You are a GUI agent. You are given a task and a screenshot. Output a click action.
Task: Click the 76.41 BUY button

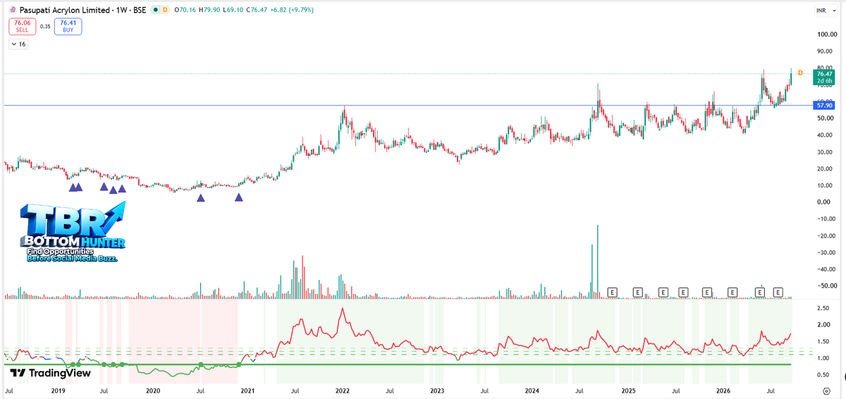click(x=70, y=27)
